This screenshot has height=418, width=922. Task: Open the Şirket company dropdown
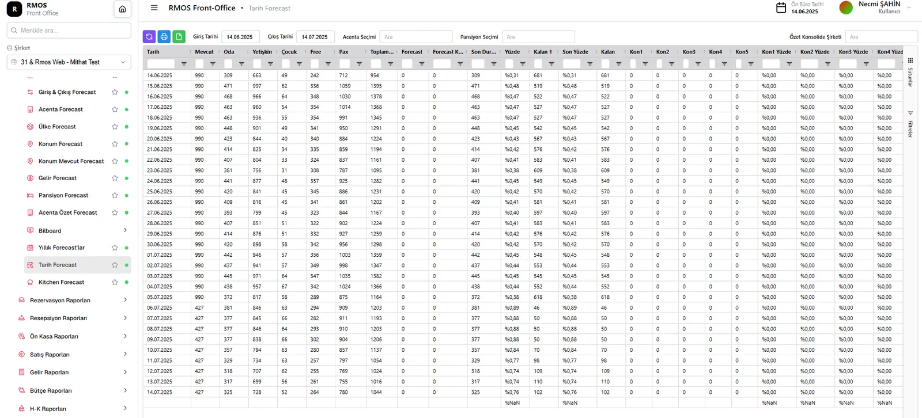(69, 62)
